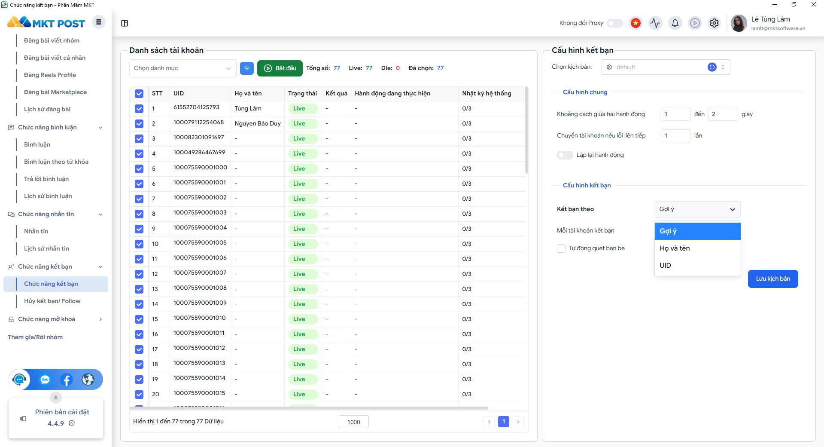Open the support chat headset icon
The width and height of the screenshot is (824, 447).
coord(19,380)
